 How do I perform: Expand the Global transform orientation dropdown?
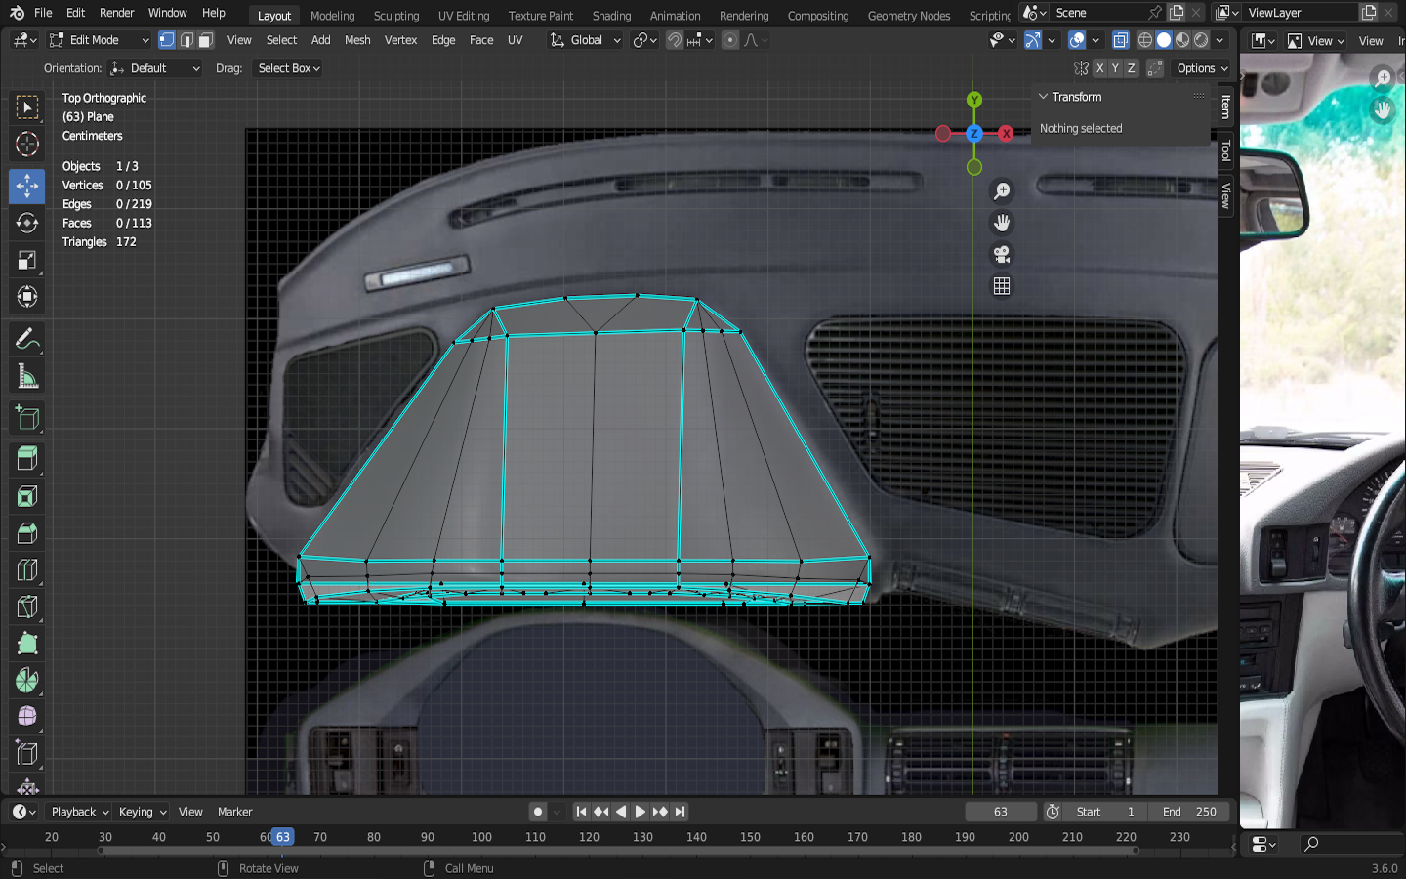click(585, 40)
